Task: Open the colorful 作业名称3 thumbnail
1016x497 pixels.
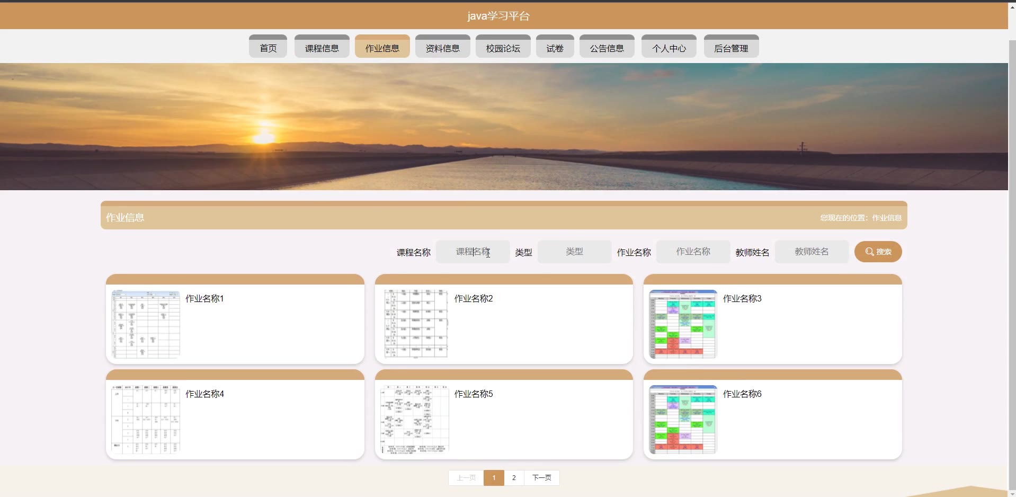Action: pos(683,324)
